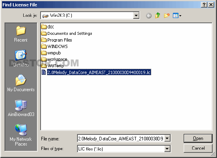
Task: Select the 'WINDOWS' folder name
Action: [x=57, y=46]
